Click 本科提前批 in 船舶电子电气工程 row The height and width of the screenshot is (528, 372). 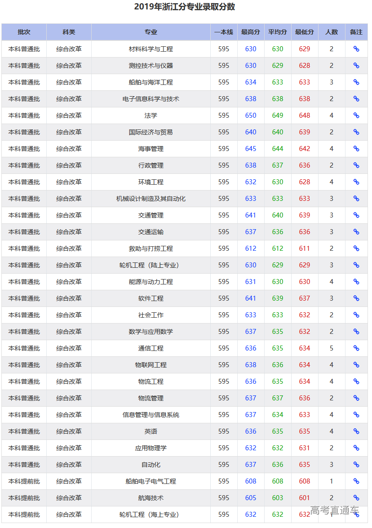(x=24, y=481)
